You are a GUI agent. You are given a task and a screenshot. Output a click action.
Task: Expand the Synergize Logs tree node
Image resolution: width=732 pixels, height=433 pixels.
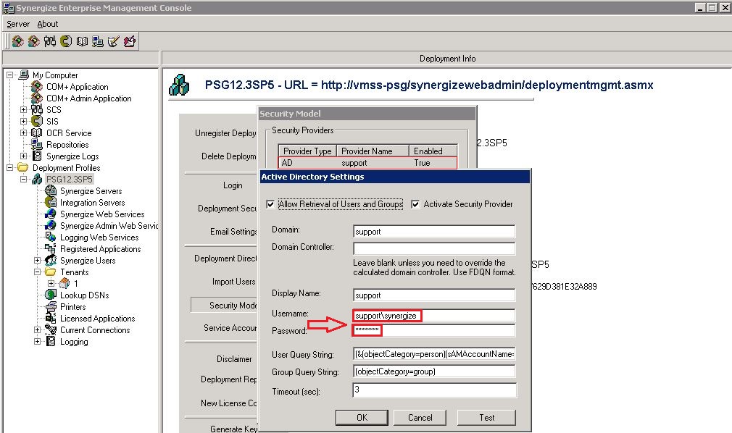24,156
